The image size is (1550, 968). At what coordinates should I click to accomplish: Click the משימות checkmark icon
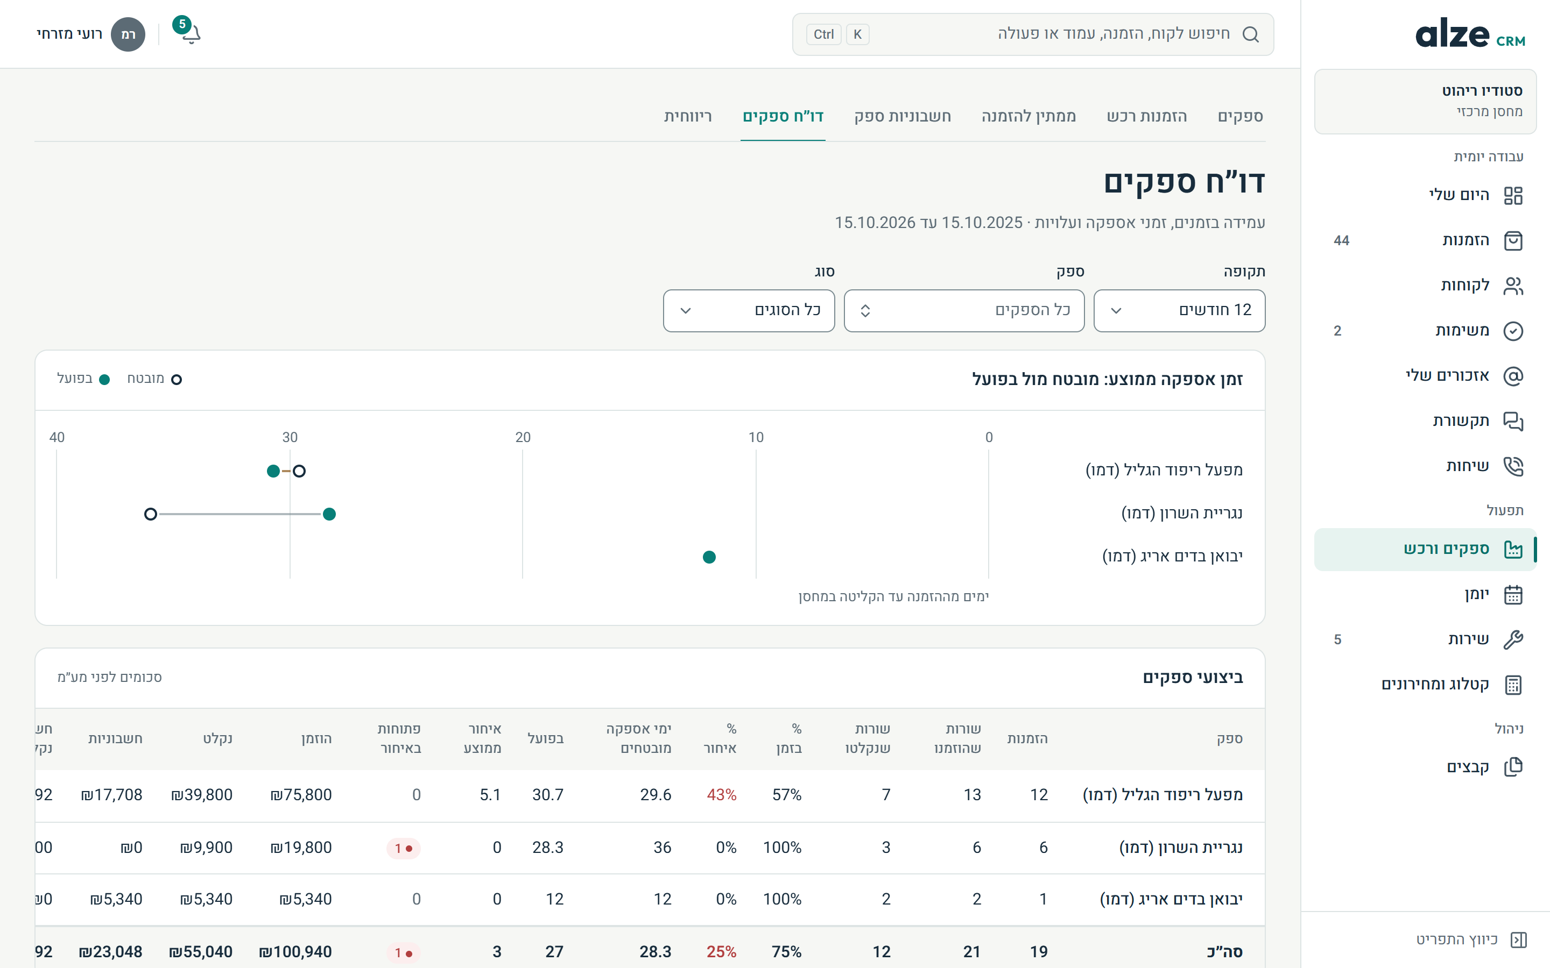tap(1513, 331)
